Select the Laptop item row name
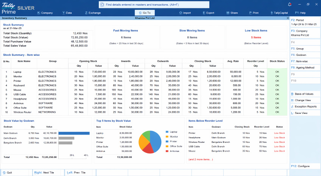The image size is (321, 176). tap(17, 72)
